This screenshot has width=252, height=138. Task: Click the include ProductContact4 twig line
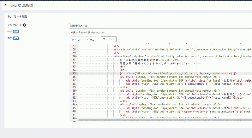pos(178,73)
